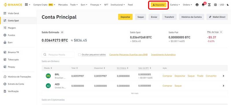Switch to dark mode moon icon
Screen dimensions: 231x105
pos(228,5)
